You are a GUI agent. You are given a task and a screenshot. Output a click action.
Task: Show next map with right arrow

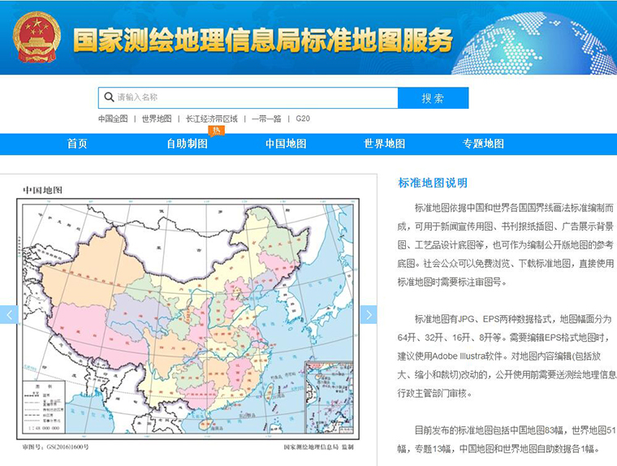[x=369, y=314]
